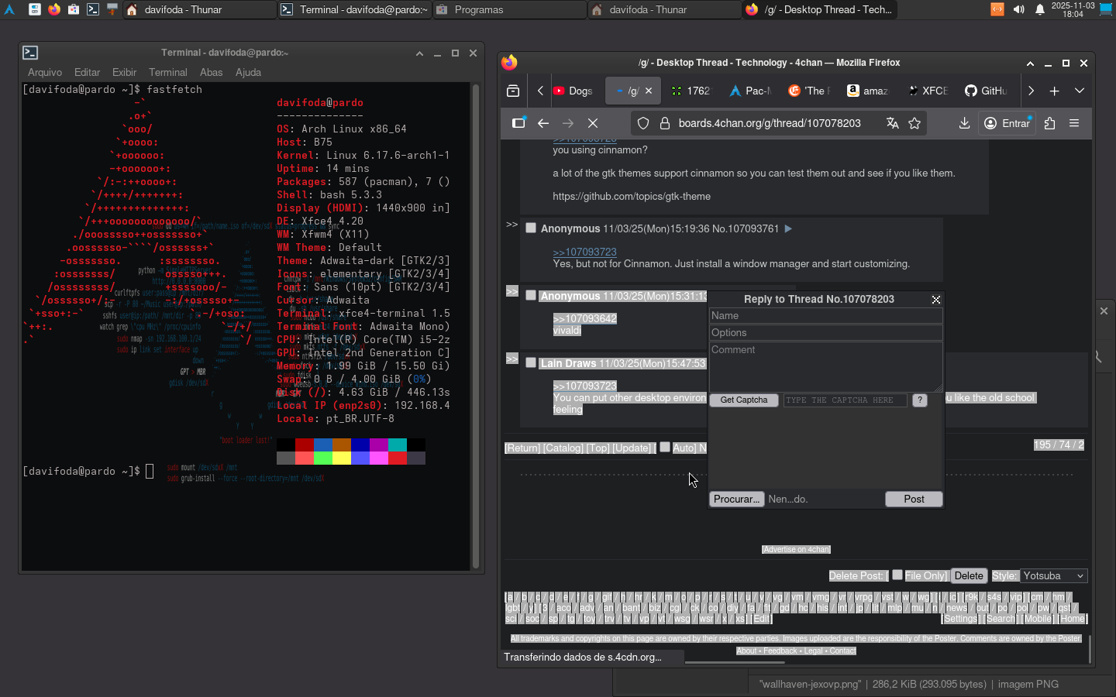The width and height of the screenshot is (1116, 697).
Task: Click the captcha help question mark button
Action: click(x=920, y=400)
